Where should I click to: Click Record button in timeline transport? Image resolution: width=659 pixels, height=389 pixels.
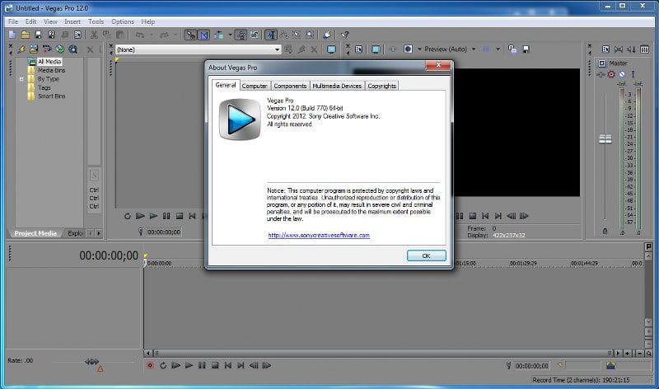click(x=150, y=365)
